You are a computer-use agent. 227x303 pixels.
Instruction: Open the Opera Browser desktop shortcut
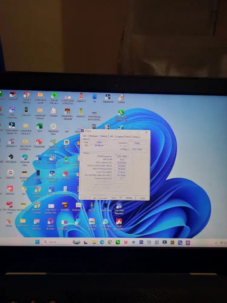pyautogui.click(x=50, y=224)
